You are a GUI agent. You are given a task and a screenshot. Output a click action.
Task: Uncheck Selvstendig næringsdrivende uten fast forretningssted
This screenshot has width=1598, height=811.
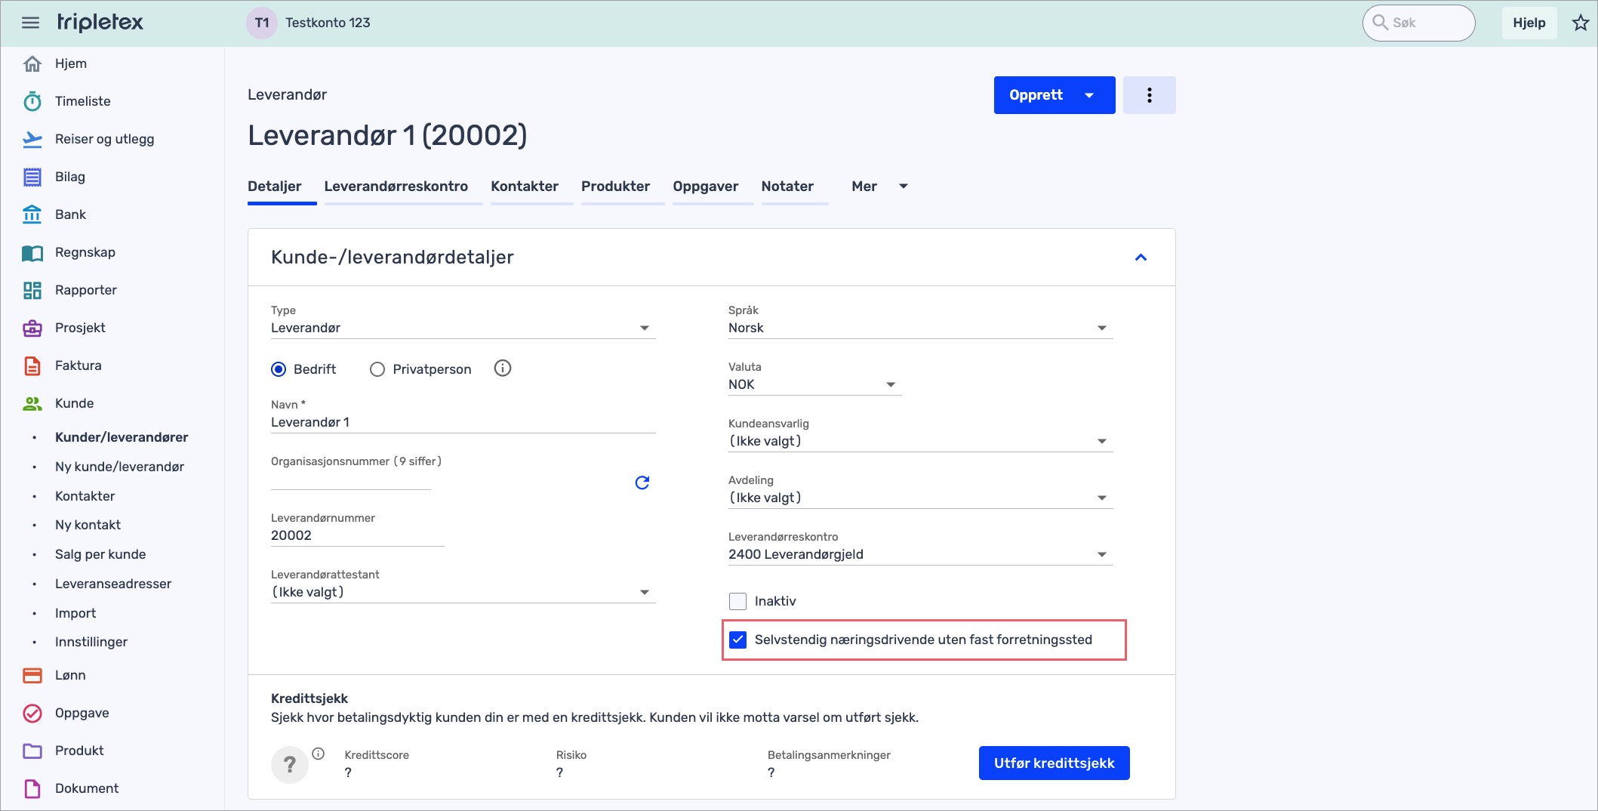tap(737, 640)
